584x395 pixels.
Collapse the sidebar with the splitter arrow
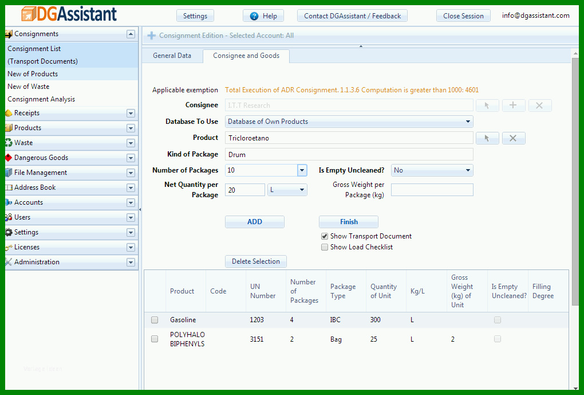140,210
